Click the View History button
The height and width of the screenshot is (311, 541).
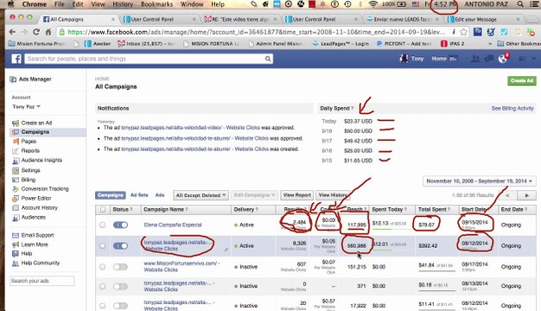pos(333,195)
